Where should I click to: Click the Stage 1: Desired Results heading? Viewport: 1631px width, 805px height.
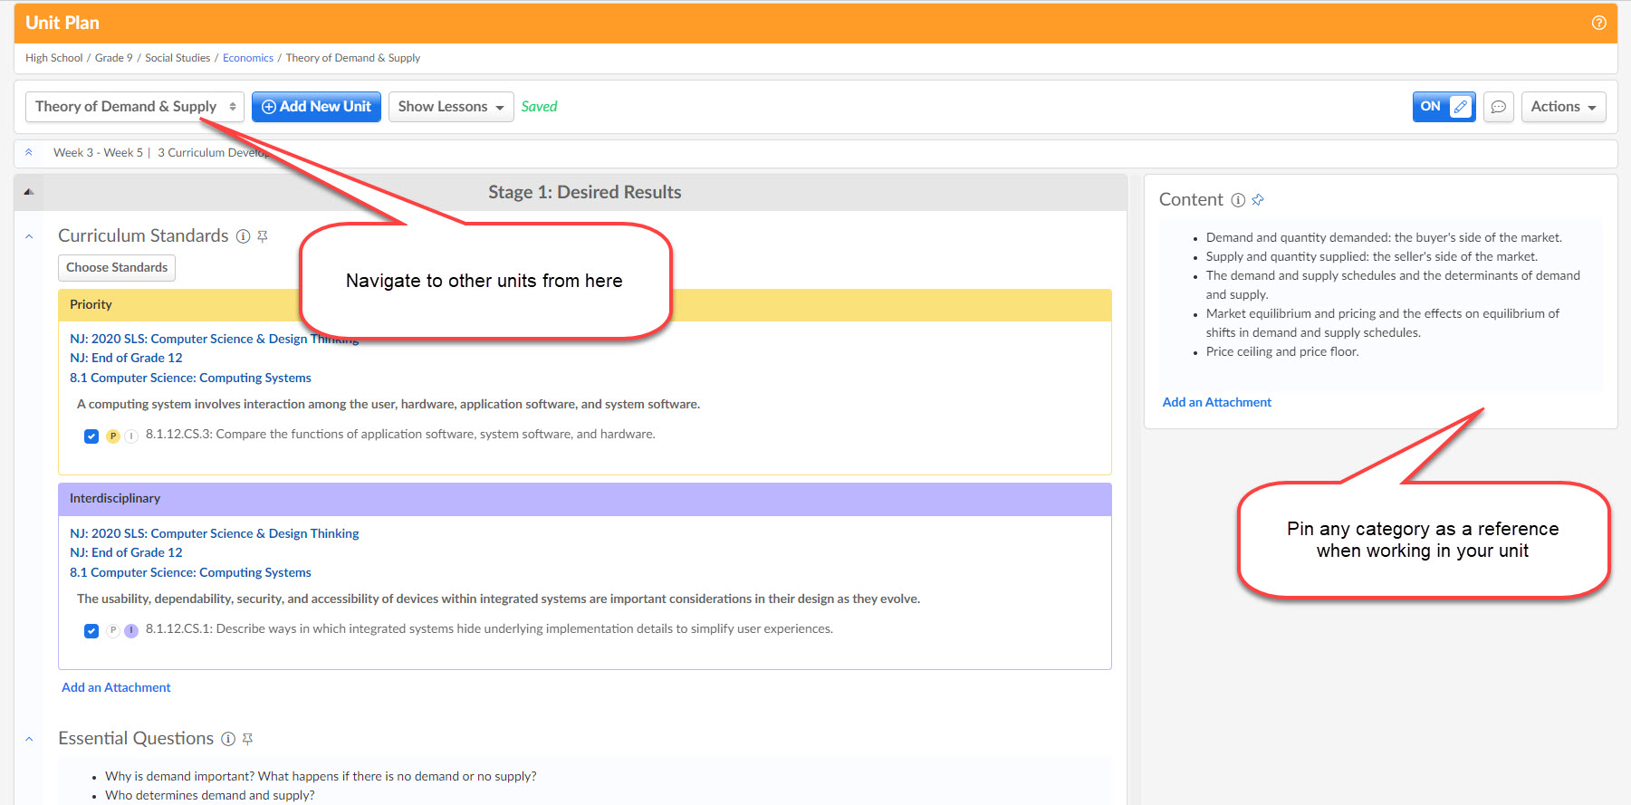(x=584, y=192)
